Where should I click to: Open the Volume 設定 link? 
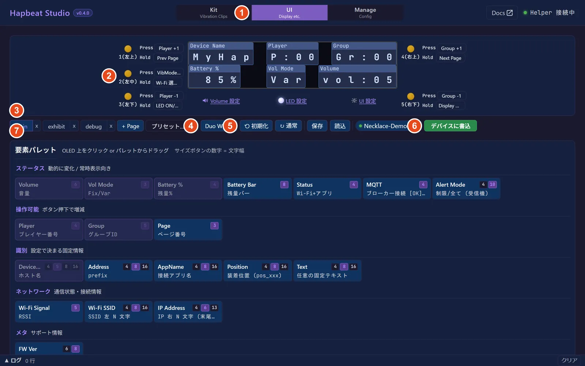[x=225, y=101]
